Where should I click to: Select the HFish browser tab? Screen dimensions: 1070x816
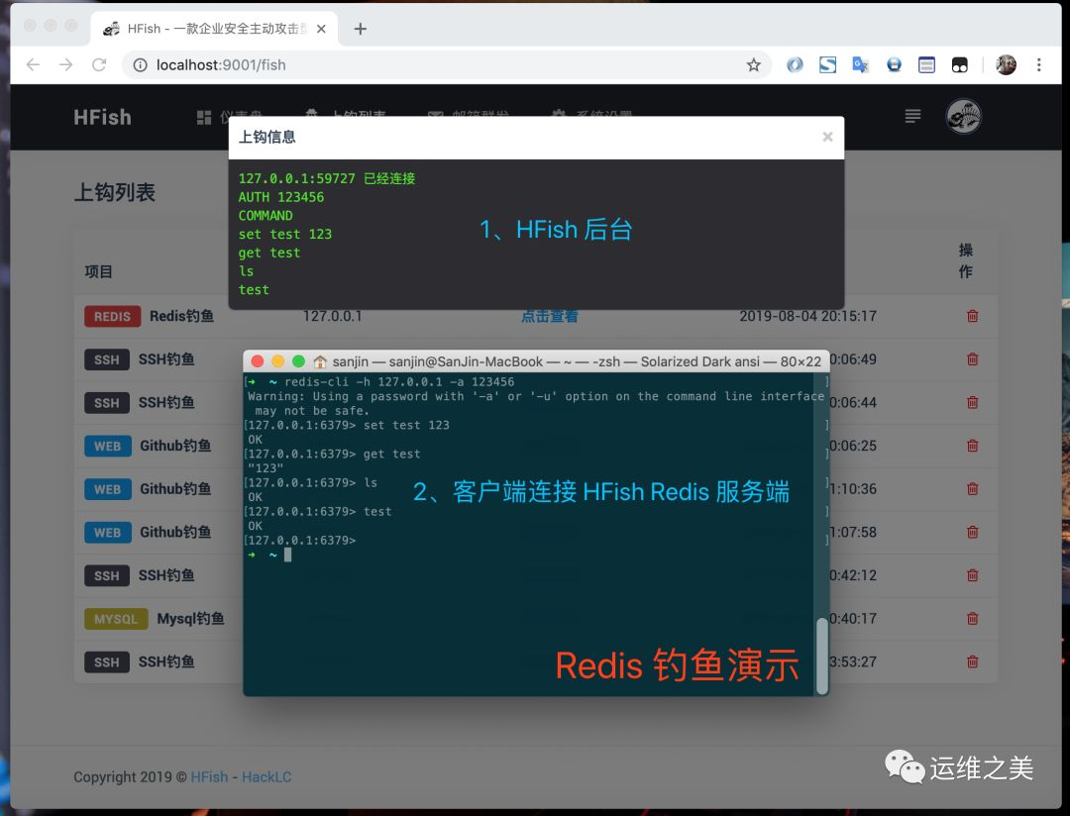pyautogui.click(x=213, y=29)
